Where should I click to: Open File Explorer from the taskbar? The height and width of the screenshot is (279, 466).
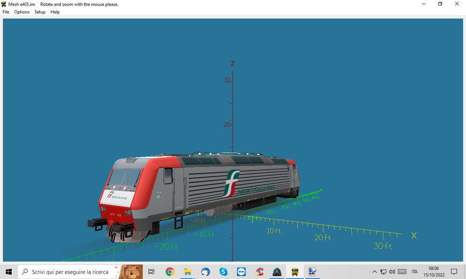187,272
